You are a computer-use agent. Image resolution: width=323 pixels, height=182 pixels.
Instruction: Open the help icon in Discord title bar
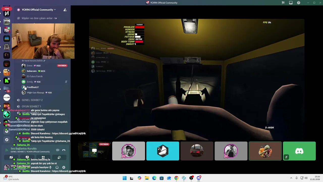click(299, 3)
